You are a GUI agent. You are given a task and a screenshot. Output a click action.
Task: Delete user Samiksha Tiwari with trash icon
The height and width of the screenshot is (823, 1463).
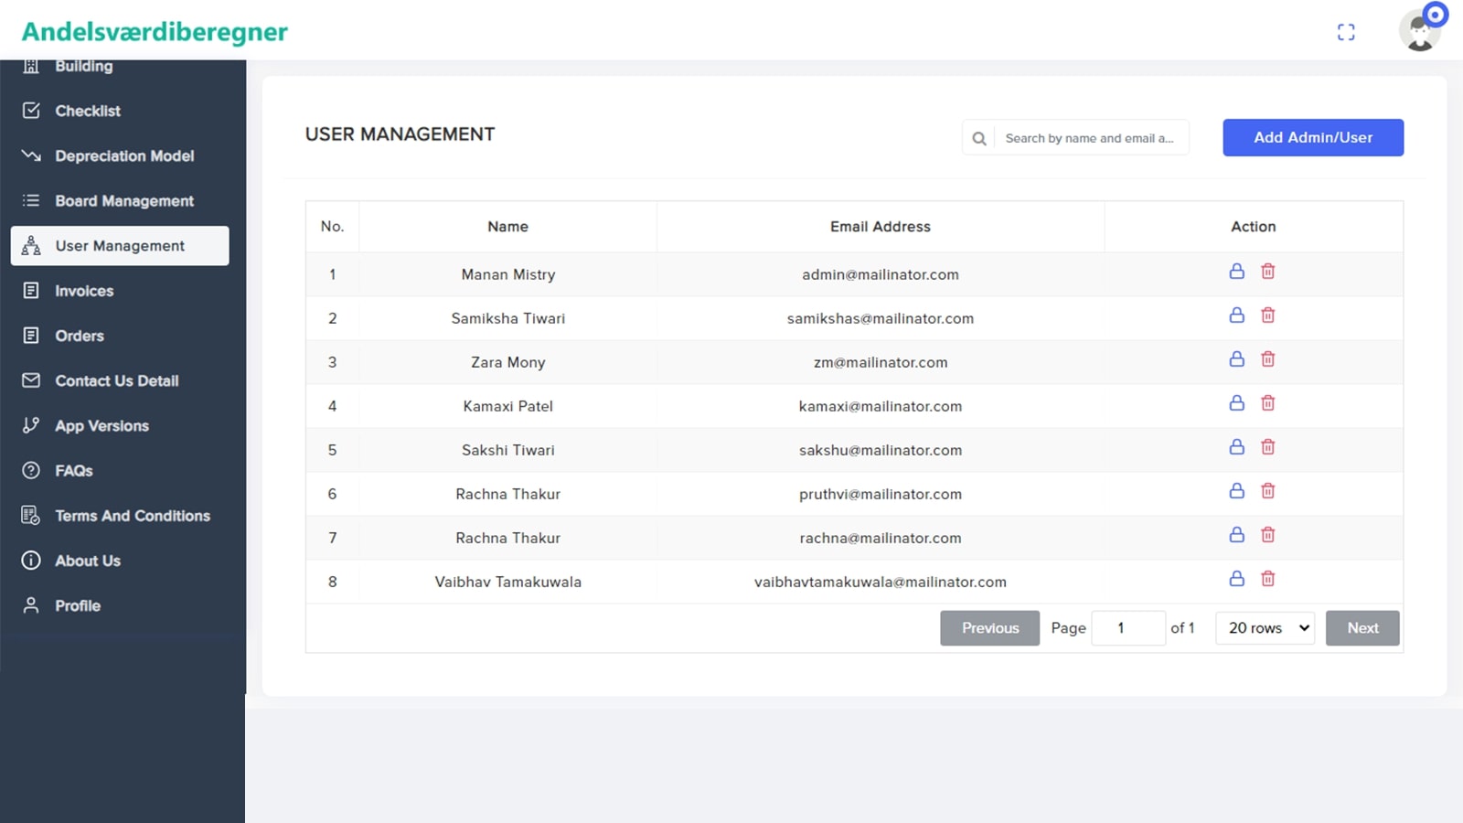click(1267, 315)
